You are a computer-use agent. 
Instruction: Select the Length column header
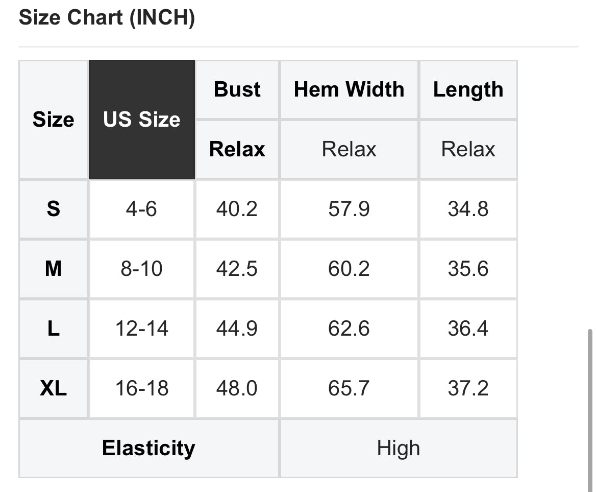pyautogui.click(x=468, y=89)
